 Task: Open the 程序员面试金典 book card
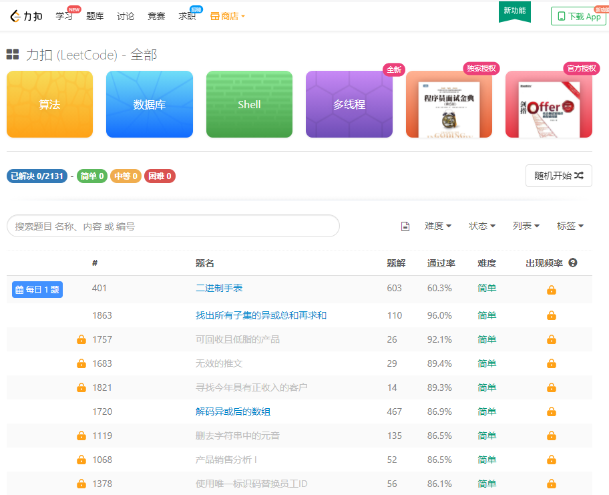coord(449,104)
